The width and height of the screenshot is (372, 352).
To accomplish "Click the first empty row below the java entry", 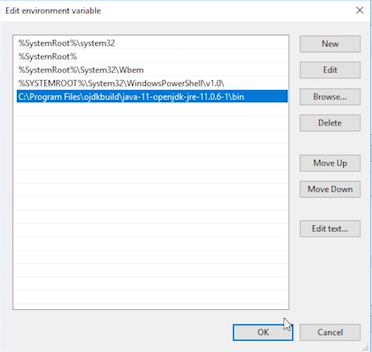I will coord(152,110).
